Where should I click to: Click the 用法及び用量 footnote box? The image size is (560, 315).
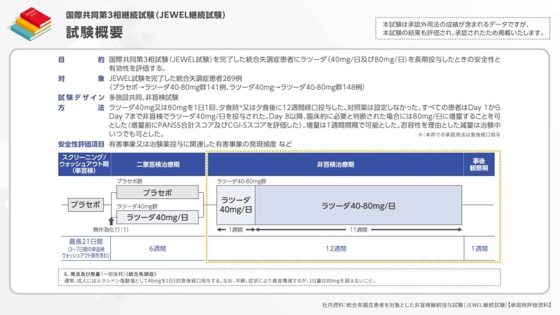point(279,277)
